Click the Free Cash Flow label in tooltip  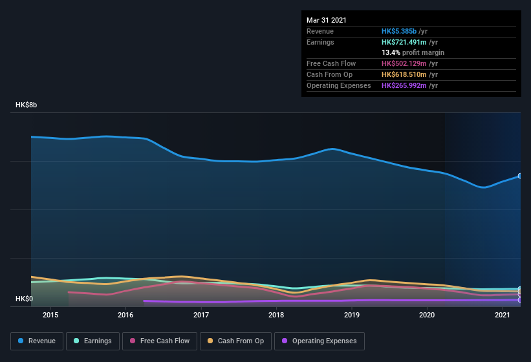tap(331, 63)
